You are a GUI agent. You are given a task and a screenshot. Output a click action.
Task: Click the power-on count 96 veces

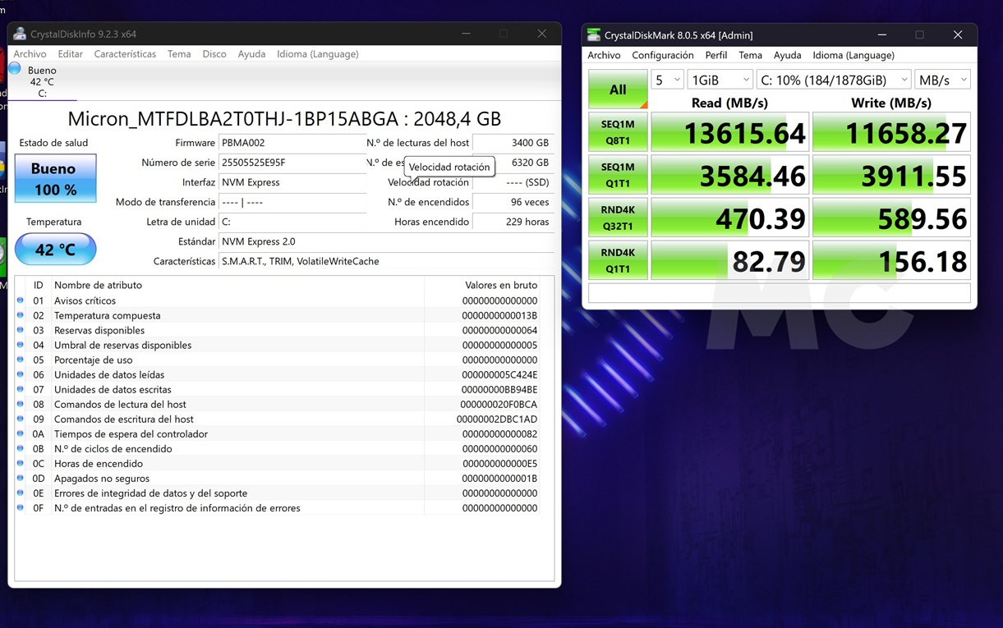click(513, 202)
